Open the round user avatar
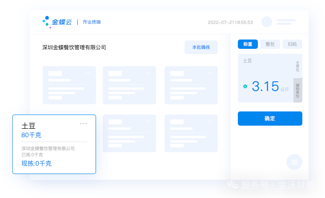The width and height of the screenshot is (325, 198). tap(267, 22)
